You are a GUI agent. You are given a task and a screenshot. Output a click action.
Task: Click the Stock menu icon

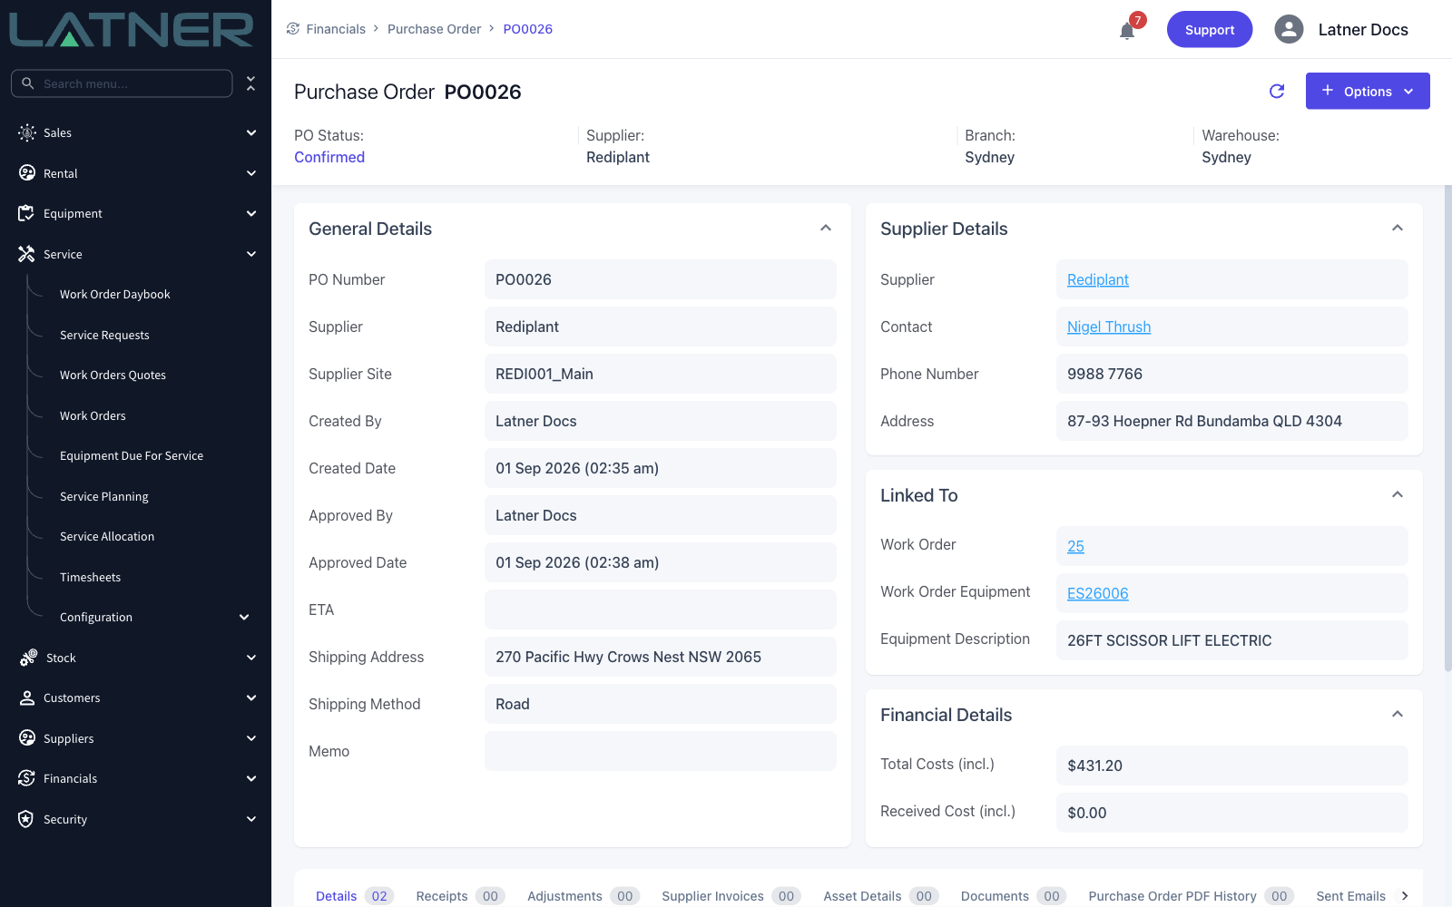(28, 658)
